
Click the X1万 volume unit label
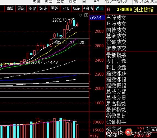[x=94, y=136]
